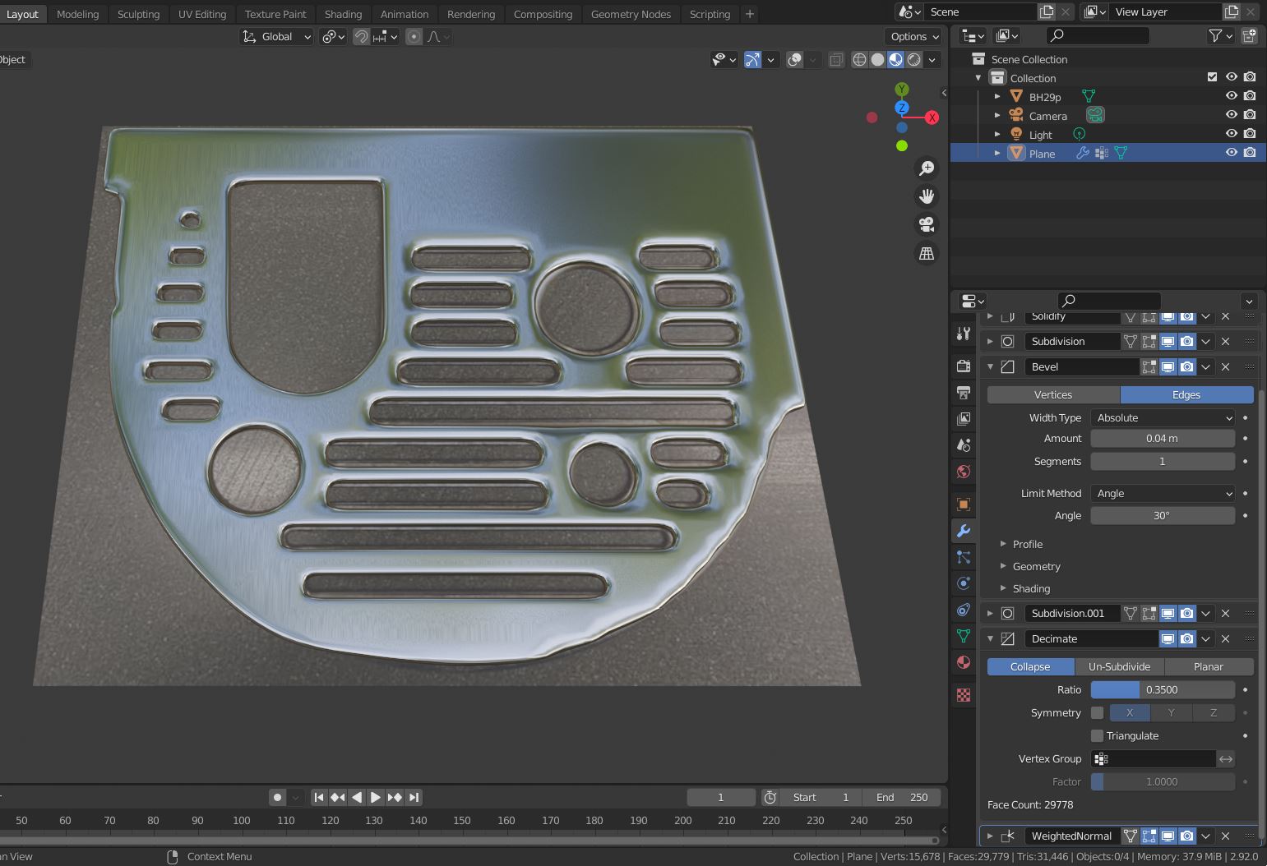
Task: Switch to the Modeling workspace tab
Action: [x=77, y=14]
